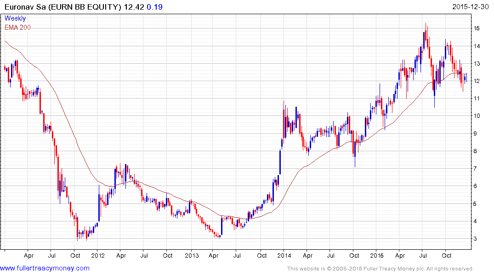Click the price axis label 10
The height and width of the screenshot is (275, 494).
coord(477,116)
